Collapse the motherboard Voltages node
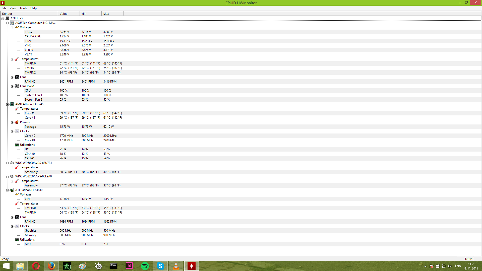Image resolution: width=482 pixels, height=271 pixels. click(x=12, y=28)
